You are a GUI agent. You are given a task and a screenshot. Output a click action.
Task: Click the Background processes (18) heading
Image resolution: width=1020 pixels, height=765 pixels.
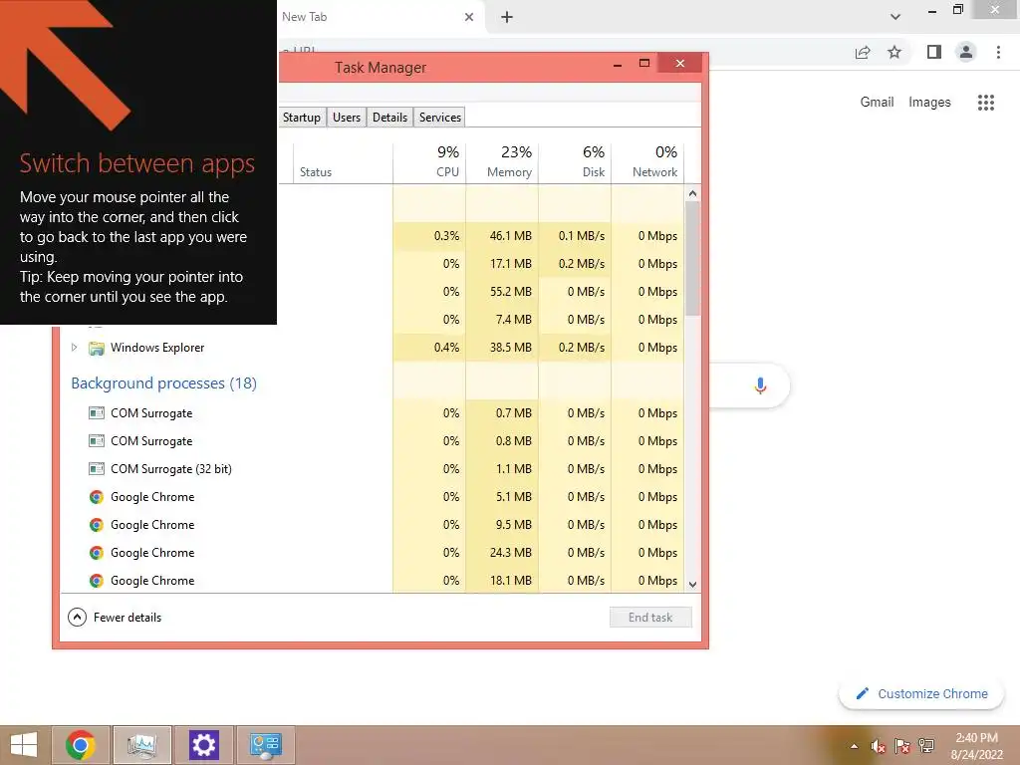[164, 383]
